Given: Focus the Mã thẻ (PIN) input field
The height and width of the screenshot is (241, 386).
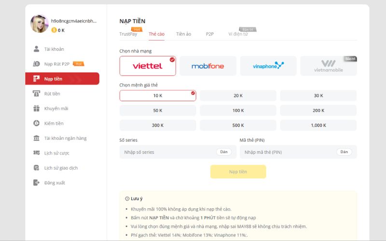Looking at the screenshot, I should click(x=287, y=152).
